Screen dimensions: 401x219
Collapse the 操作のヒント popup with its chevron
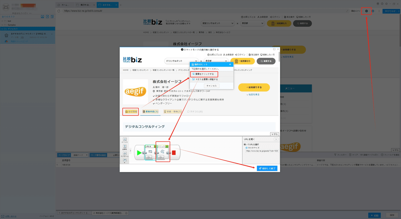(230, 64)
